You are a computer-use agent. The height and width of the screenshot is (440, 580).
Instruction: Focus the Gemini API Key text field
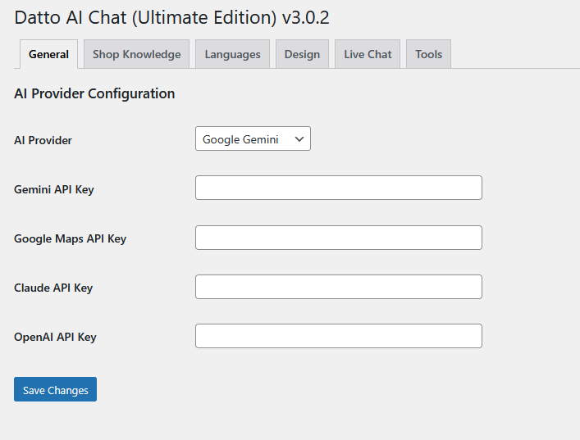(x=338, y=188)
